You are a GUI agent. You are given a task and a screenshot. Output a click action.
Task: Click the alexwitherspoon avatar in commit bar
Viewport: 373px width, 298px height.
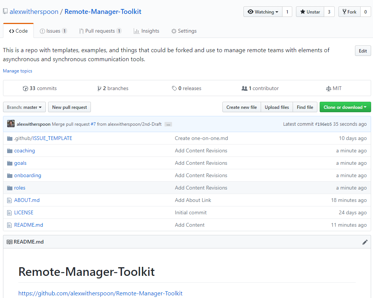(11, 124)
